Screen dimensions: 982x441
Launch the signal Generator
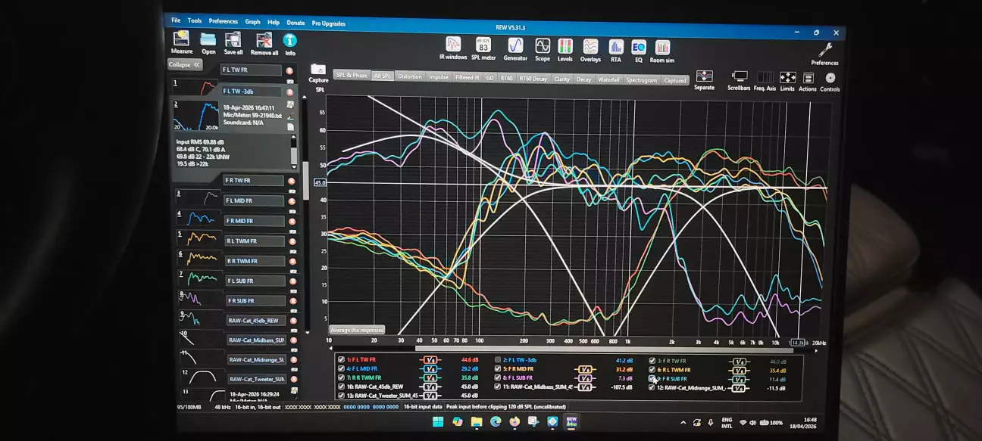pos(515,48)
